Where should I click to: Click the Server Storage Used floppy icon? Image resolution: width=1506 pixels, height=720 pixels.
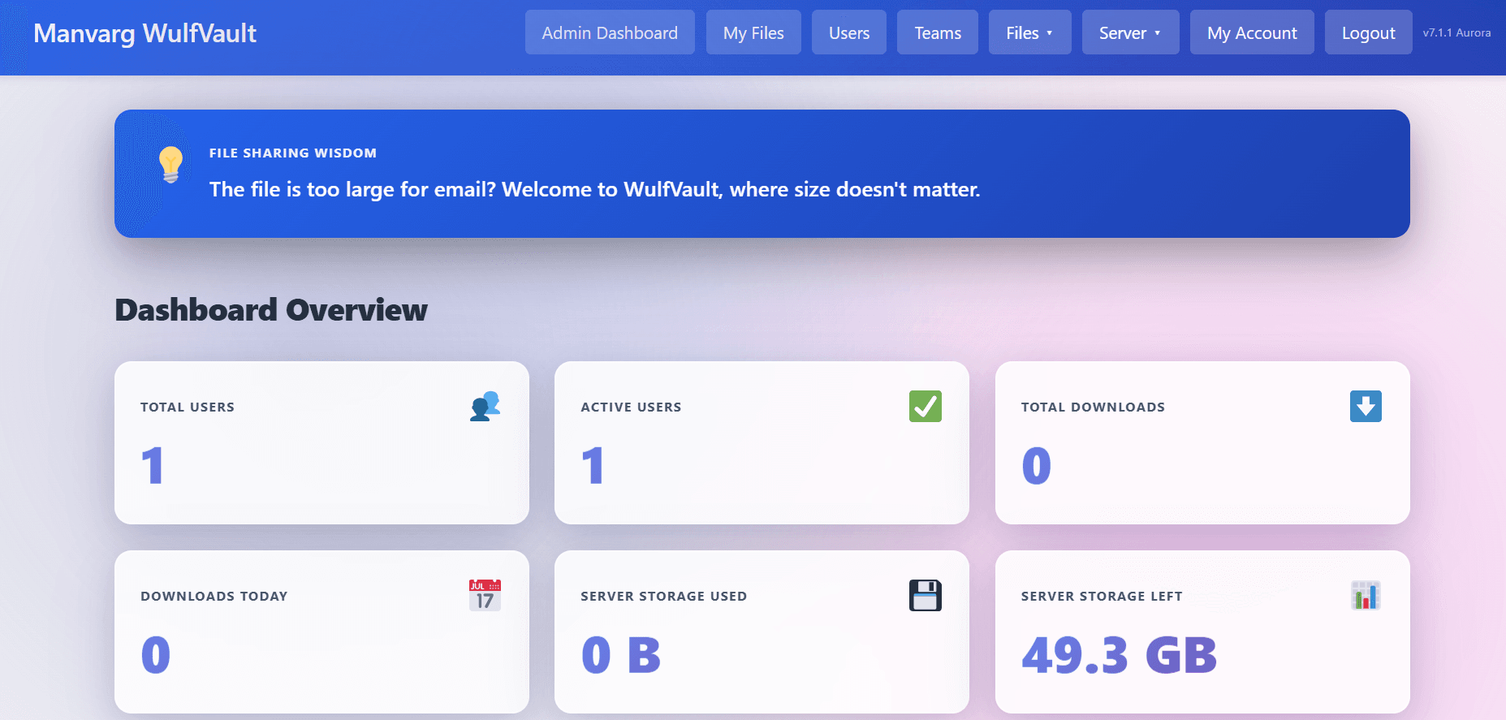(x=926, y=595)
